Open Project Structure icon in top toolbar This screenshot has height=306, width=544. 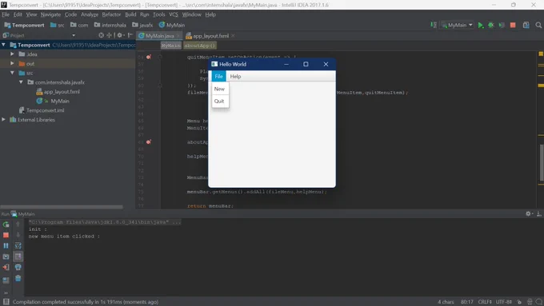(526, 25)
